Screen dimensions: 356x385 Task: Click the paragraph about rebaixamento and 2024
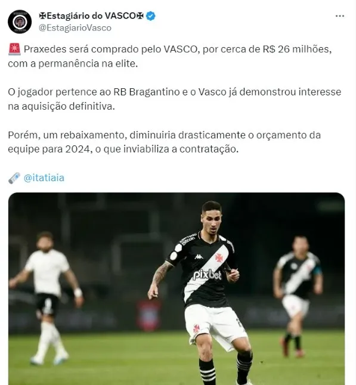pyautogui.click(x=164, y=142)
